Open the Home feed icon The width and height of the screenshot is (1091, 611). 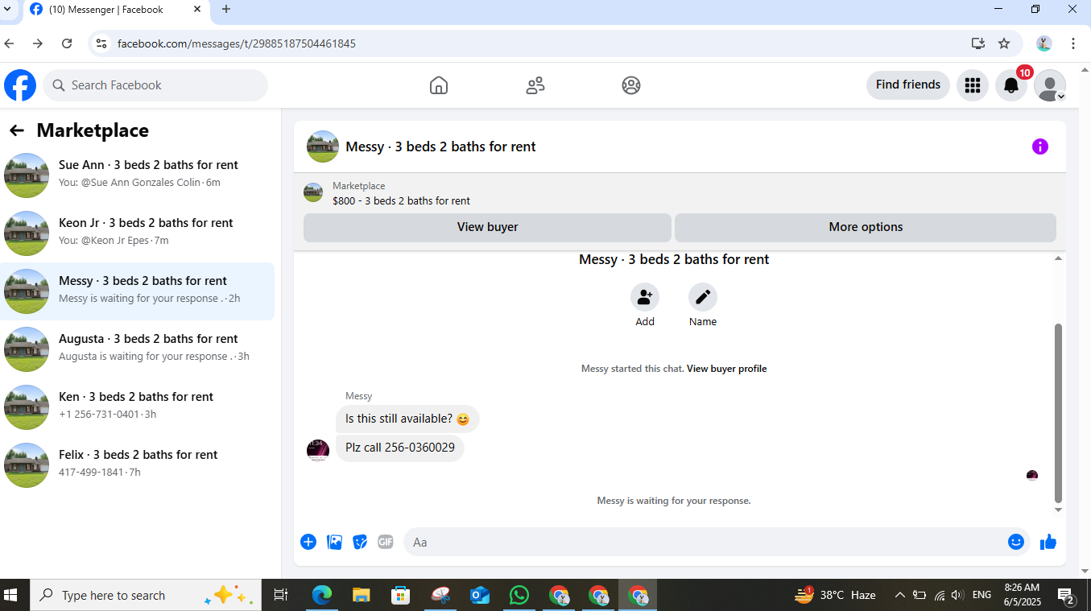[439, 85]
